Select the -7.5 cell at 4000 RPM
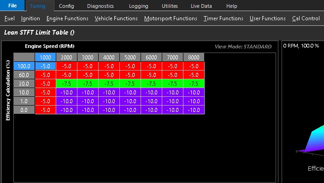 tap(109, 84)
